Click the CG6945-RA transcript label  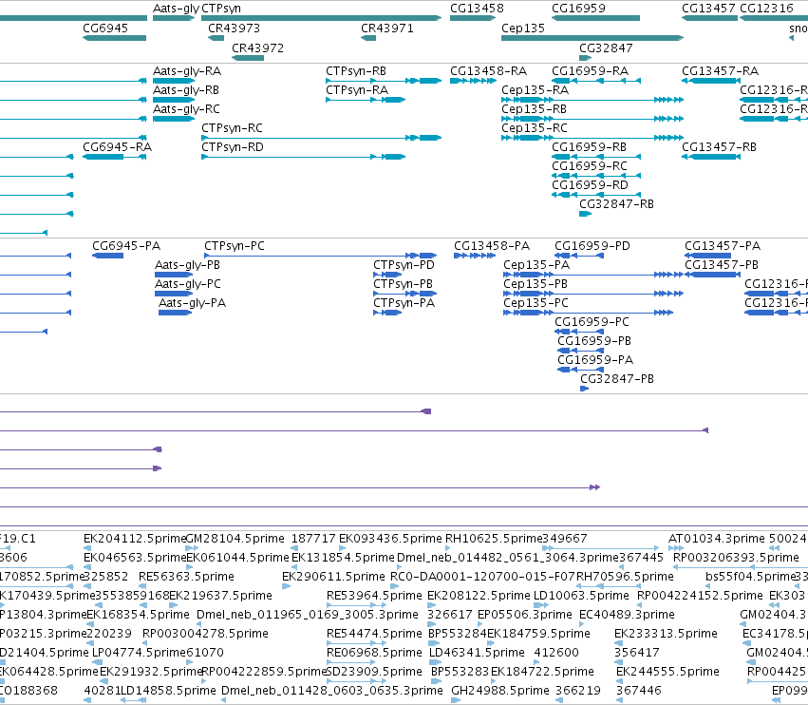click(118, 147)
